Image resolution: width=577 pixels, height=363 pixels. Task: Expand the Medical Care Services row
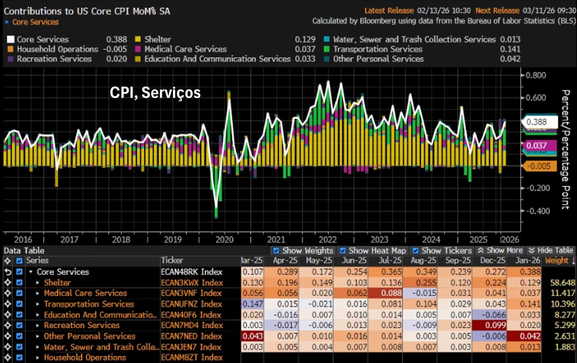38,294
